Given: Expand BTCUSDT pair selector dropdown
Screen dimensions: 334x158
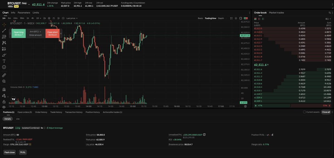Looking at the screenshot, I should 29,4.
